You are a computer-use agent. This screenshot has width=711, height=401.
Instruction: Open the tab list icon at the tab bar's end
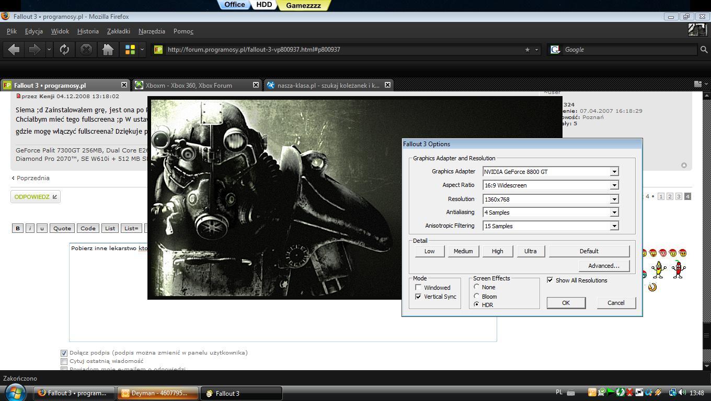click(697, 84)
